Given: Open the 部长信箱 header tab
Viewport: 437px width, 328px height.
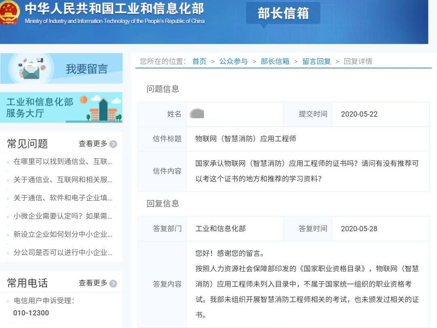Looking at the screenshot, I should [x=283, y=13].
